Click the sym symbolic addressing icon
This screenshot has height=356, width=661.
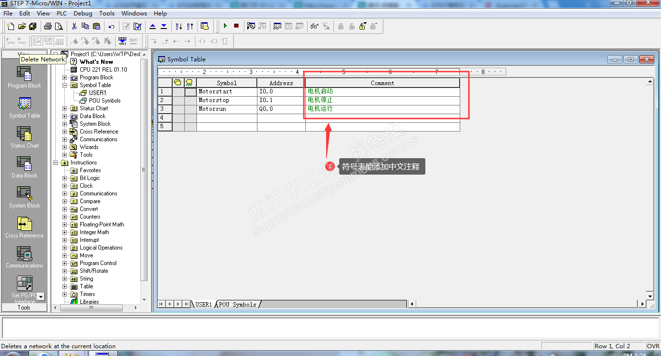[x=134, y=41]
